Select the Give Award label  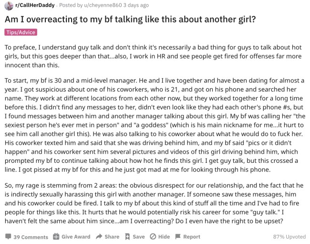click(76, 237)
